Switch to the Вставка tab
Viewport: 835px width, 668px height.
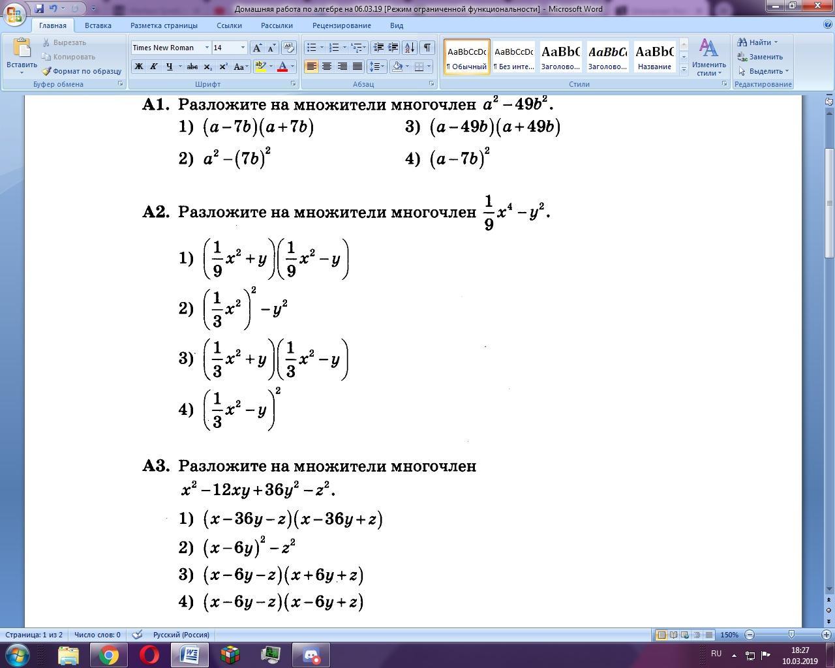[x=98, y=25]
